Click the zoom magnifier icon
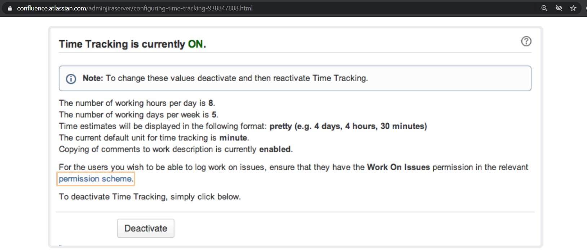 click(x=544, y=8)
